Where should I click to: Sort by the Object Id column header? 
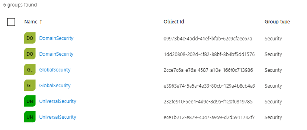coord(174,22)
